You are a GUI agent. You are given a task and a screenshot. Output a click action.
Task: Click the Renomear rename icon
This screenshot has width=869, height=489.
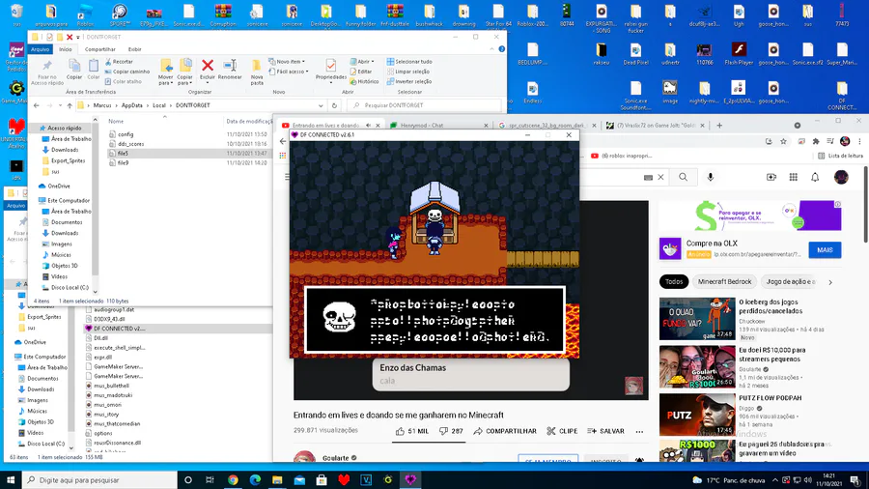coord(230,66)
